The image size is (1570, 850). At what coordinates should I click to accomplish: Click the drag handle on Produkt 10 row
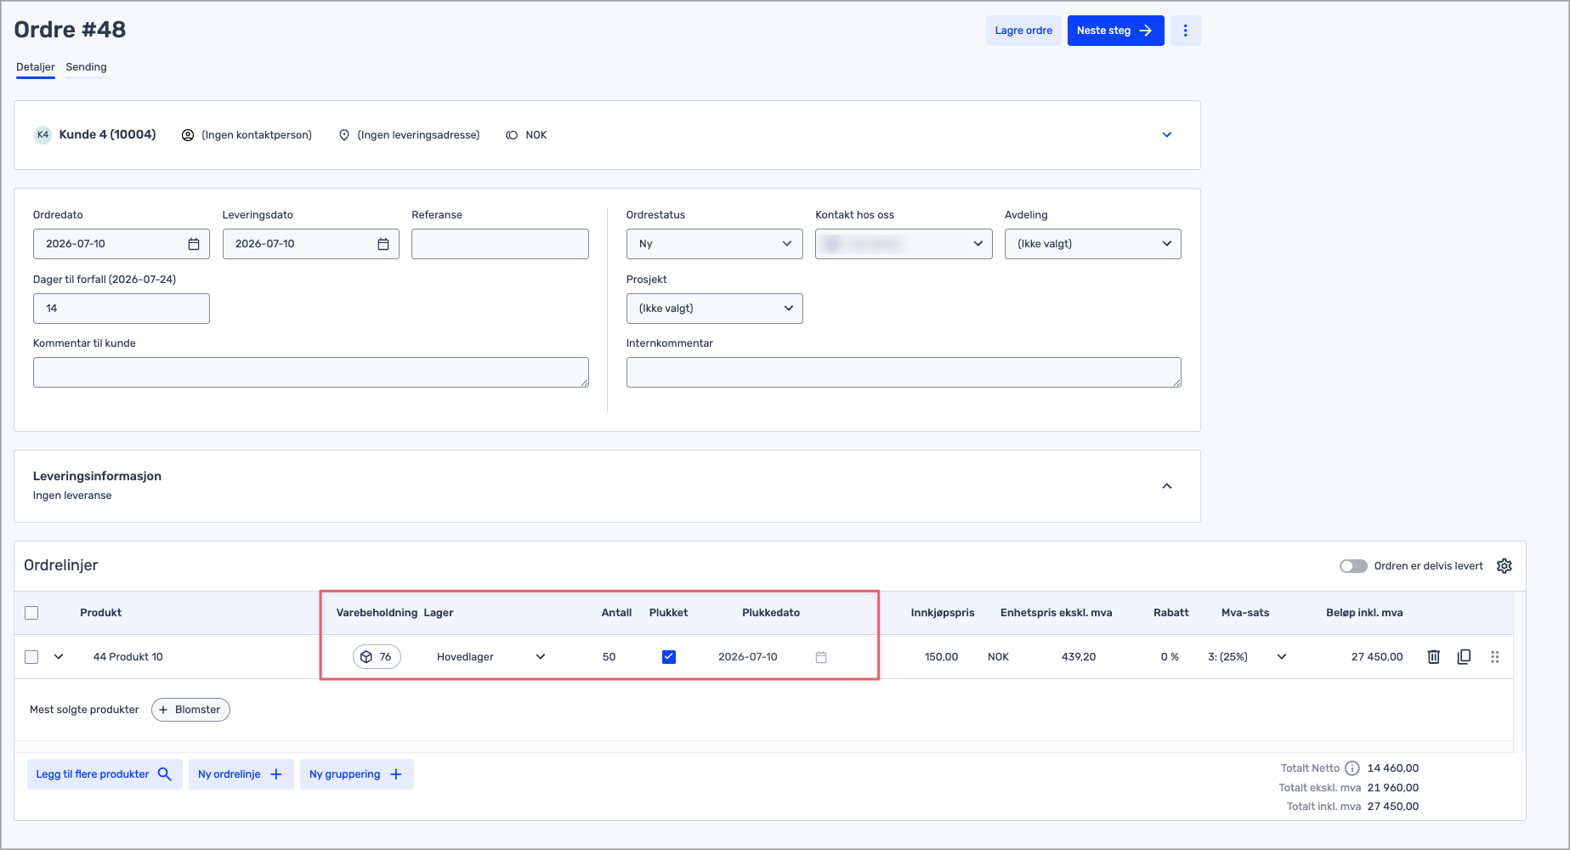pos(1495,657)
